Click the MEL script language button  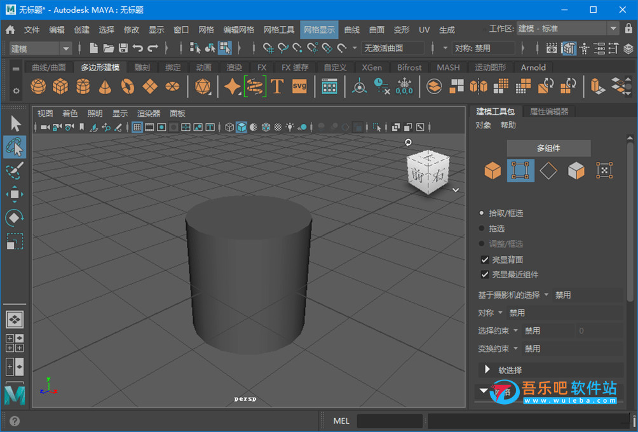tap(341, 421)
